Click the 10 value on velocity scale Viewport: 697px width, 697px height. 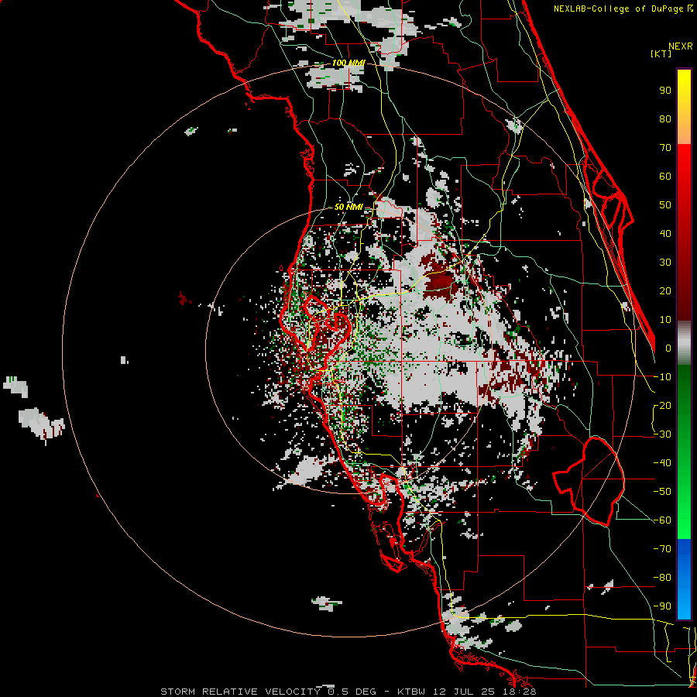click(665, 320)
